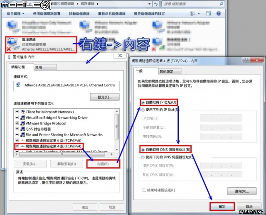The height and width of the screenshot is (215, 266).
Task: Click the 設定(C)... button
Action: [105, 97]
